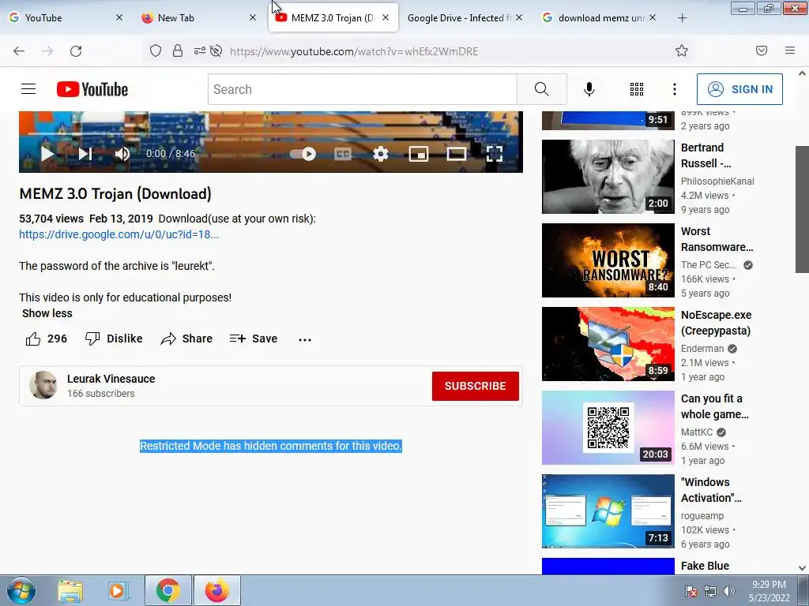
Task: Click the autoplay blocked icon in address bar
Action: click(x=216, y=50)
